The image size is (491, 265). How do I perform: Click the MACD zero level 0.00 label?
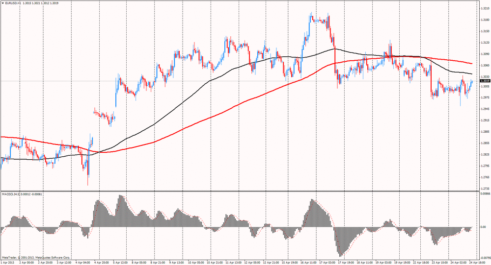(483, 227)
